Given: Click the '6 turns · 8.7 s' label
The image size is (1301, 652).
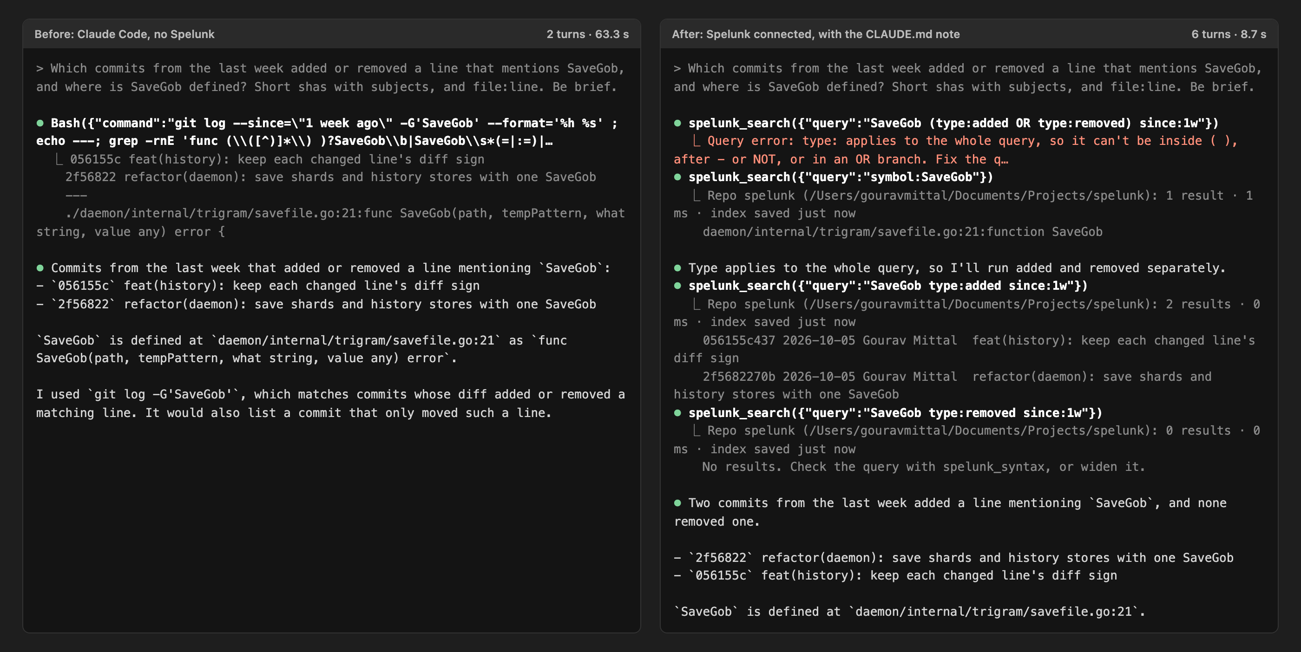Looking at the screenshot, I should [1229, 34].
